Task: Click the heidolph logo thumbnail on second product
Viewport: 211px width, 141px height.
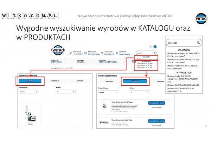Action: (x=104, y=123)
